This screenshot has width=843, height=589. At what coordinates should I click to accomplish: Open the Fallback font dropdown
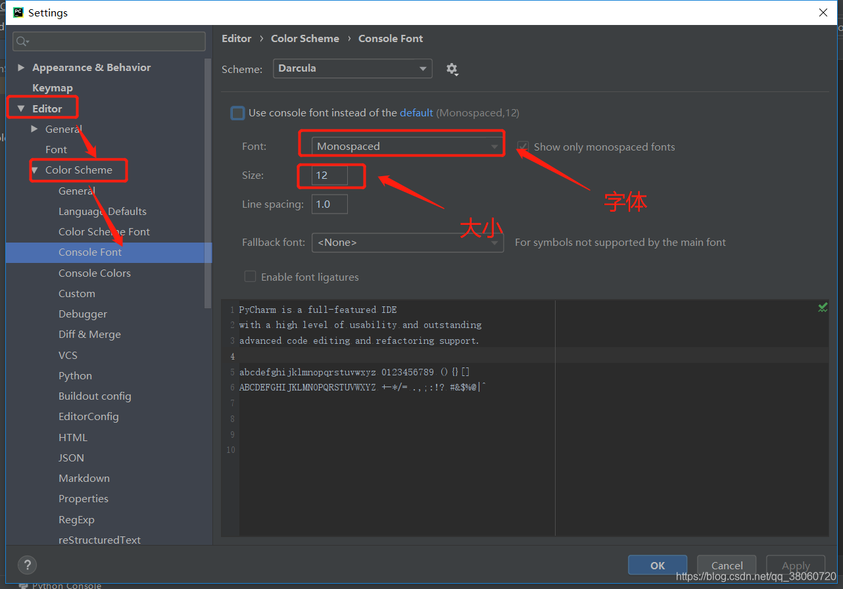coord(408,242)
